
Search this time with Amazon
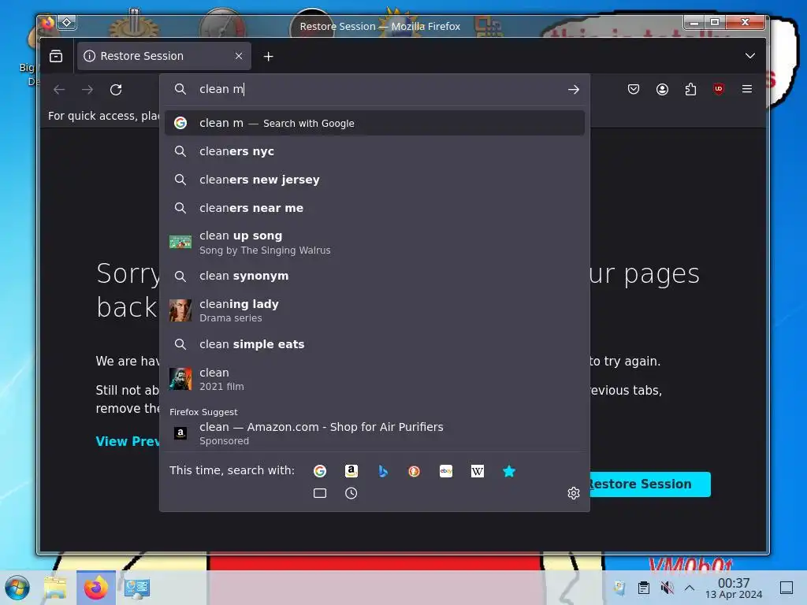pyautogui.click(x=351, y=471)
